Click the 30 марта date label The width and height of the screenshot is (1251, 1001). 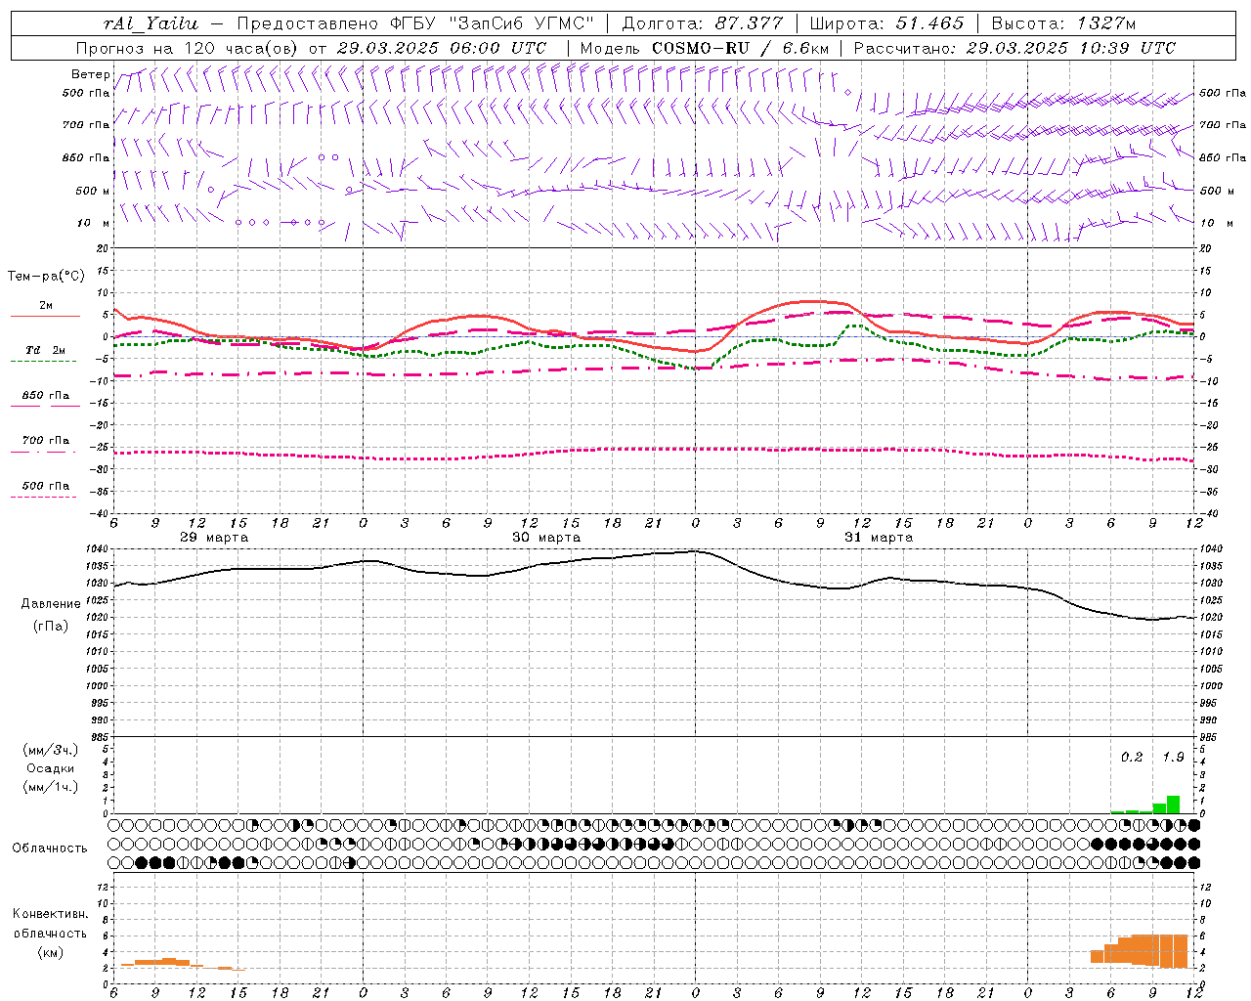click(x=546, y=538)
